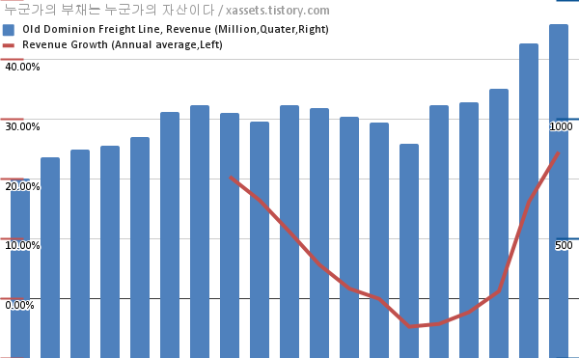Select the Old Dominion Freight Line legend label
579x358 pixels.
pyautogui.click(x=176, y=29)
